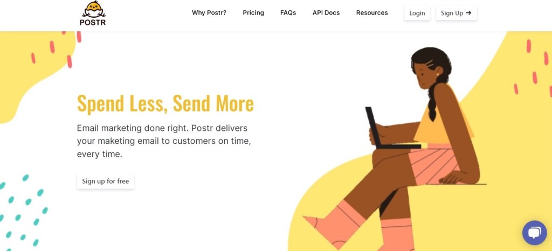Open the FAQs section
The height and width of the screenshot is (251, 552).
click(288, 12)
